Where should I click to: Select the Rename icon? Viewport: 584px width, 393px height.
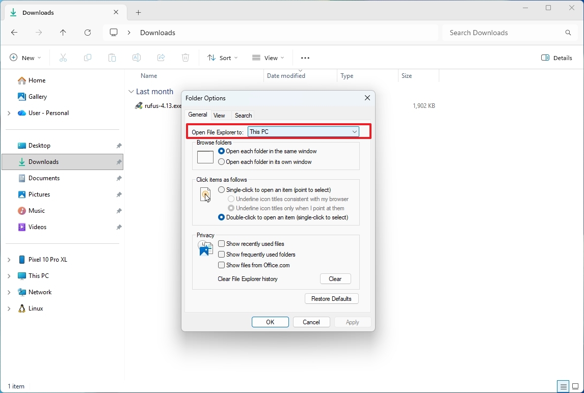pos(137,58)
